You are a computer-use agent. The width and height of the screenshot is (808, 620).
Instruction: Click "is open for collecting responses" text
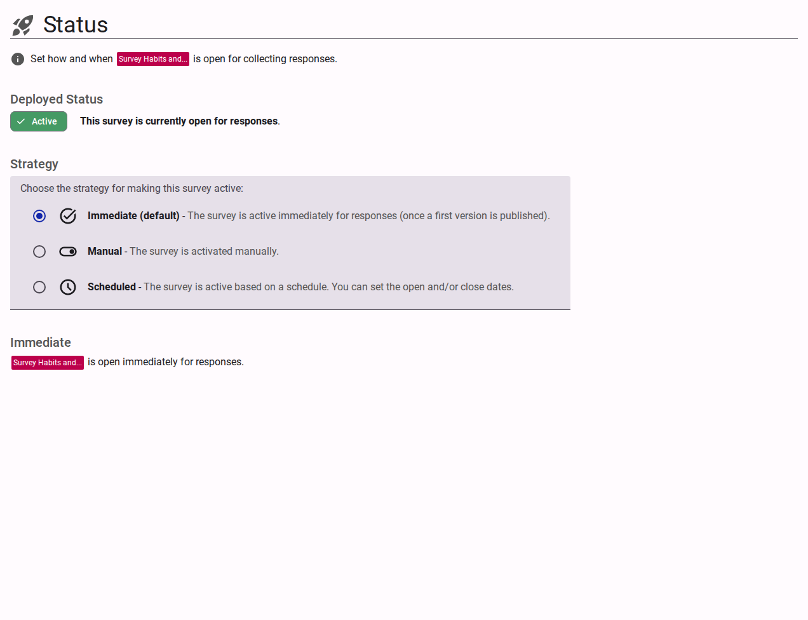click(265, 59)
